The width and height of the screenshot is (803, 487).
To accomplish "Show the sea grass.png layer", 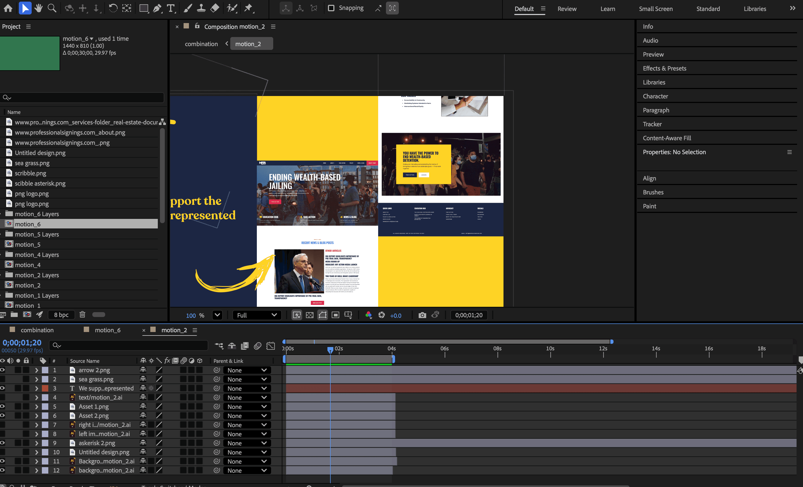I will coord(3,379).
